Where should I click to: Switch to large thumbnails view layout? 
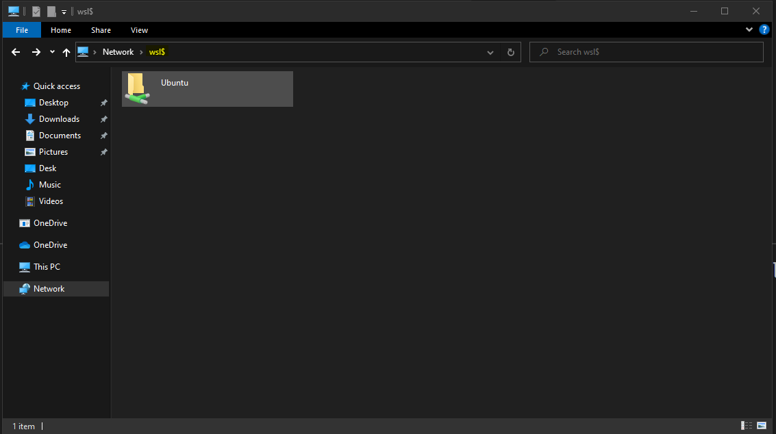[762, 426]
